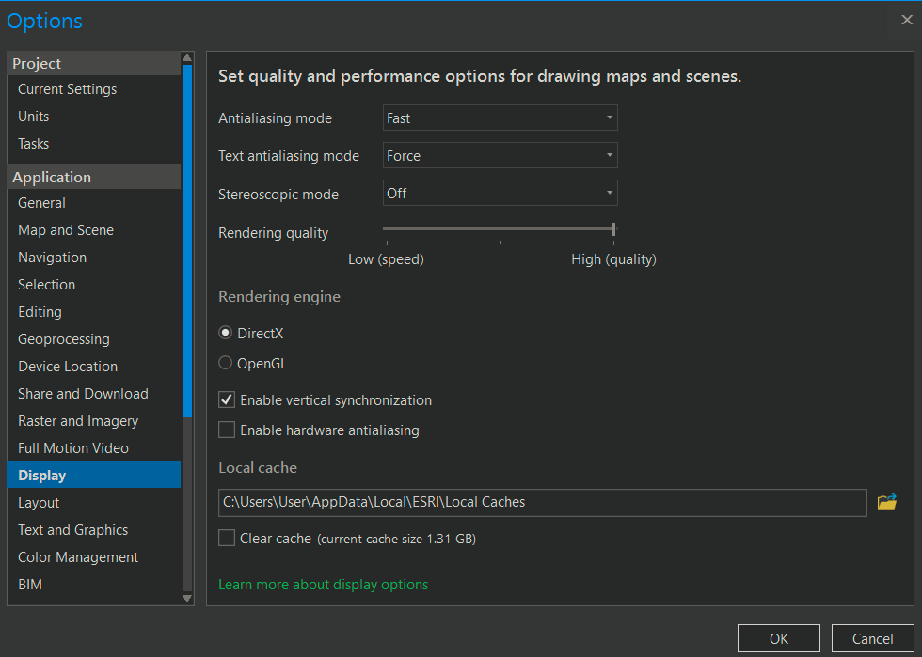Open the Geoprocessing options page
This screenshot has height=657, width=922.
pyautogui.click(x=64, y=339)
